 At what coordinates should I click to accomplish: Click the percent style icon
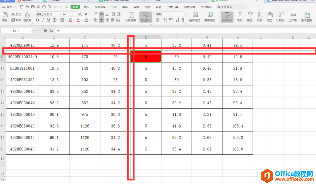165,20
